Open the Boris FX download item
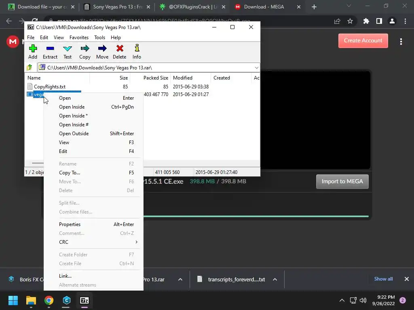 tap(26, 279)
